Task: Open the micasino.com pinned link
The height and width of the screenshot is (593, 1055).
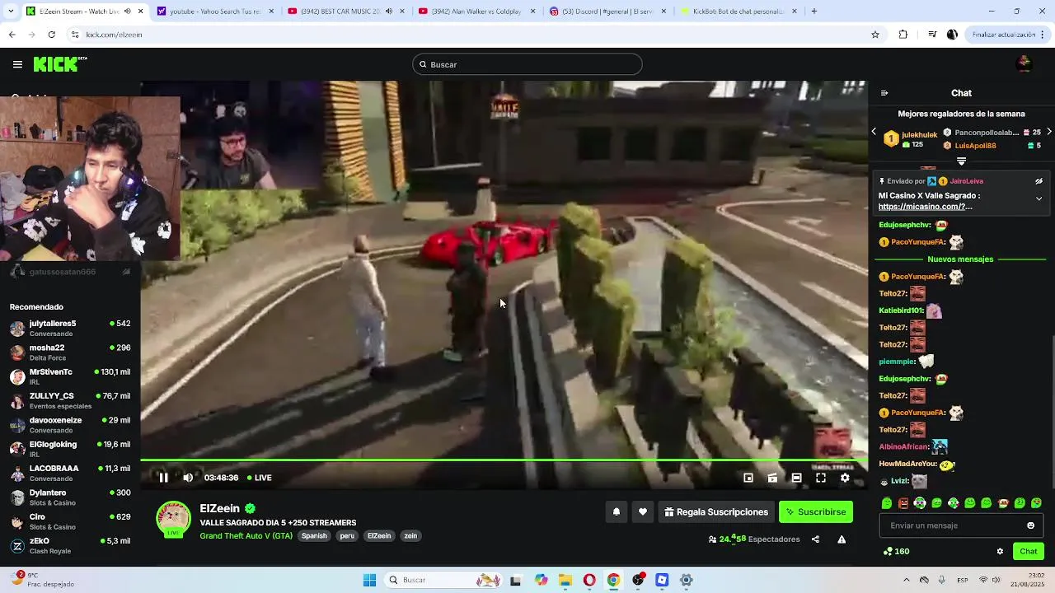Action: tap(925, 207)
